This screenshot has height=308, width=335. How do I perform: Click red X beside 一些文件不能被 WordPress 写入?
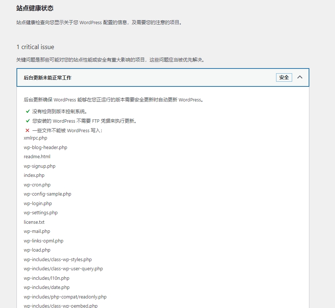click(x=27, y=130)
